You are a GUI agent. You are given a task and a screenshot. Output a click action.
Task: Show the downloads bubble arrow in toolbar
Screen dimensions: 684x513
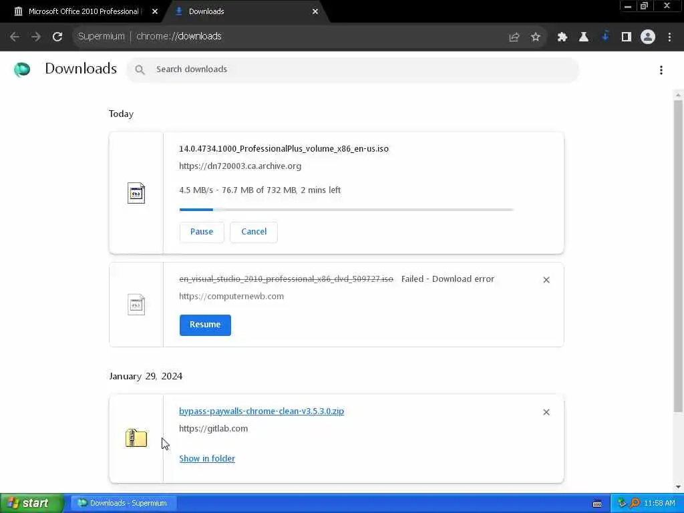click(605, 37)
